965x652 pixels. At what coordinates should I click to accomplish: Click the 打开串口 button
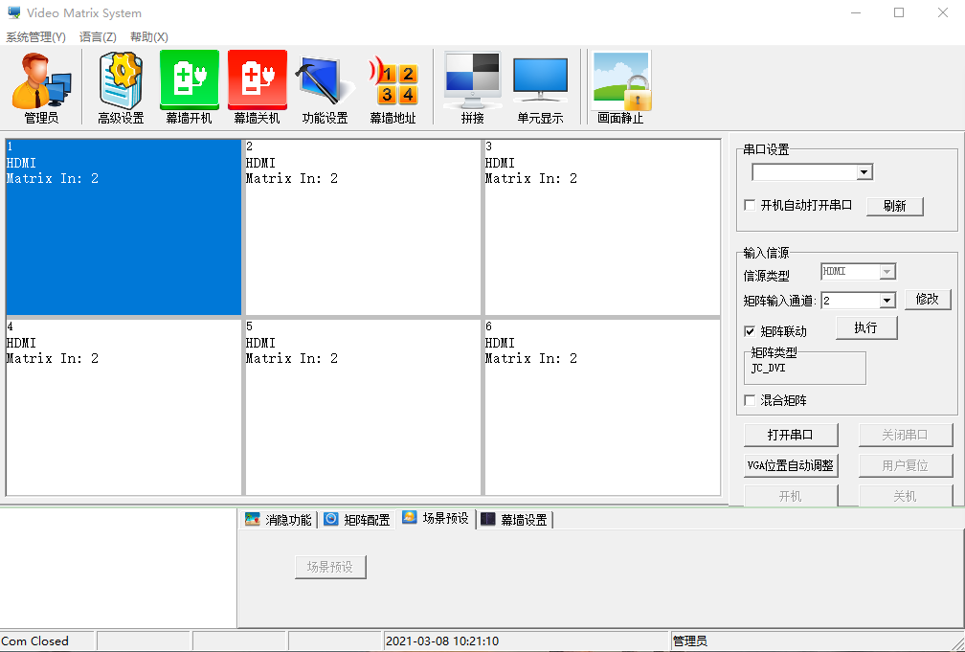791,435
